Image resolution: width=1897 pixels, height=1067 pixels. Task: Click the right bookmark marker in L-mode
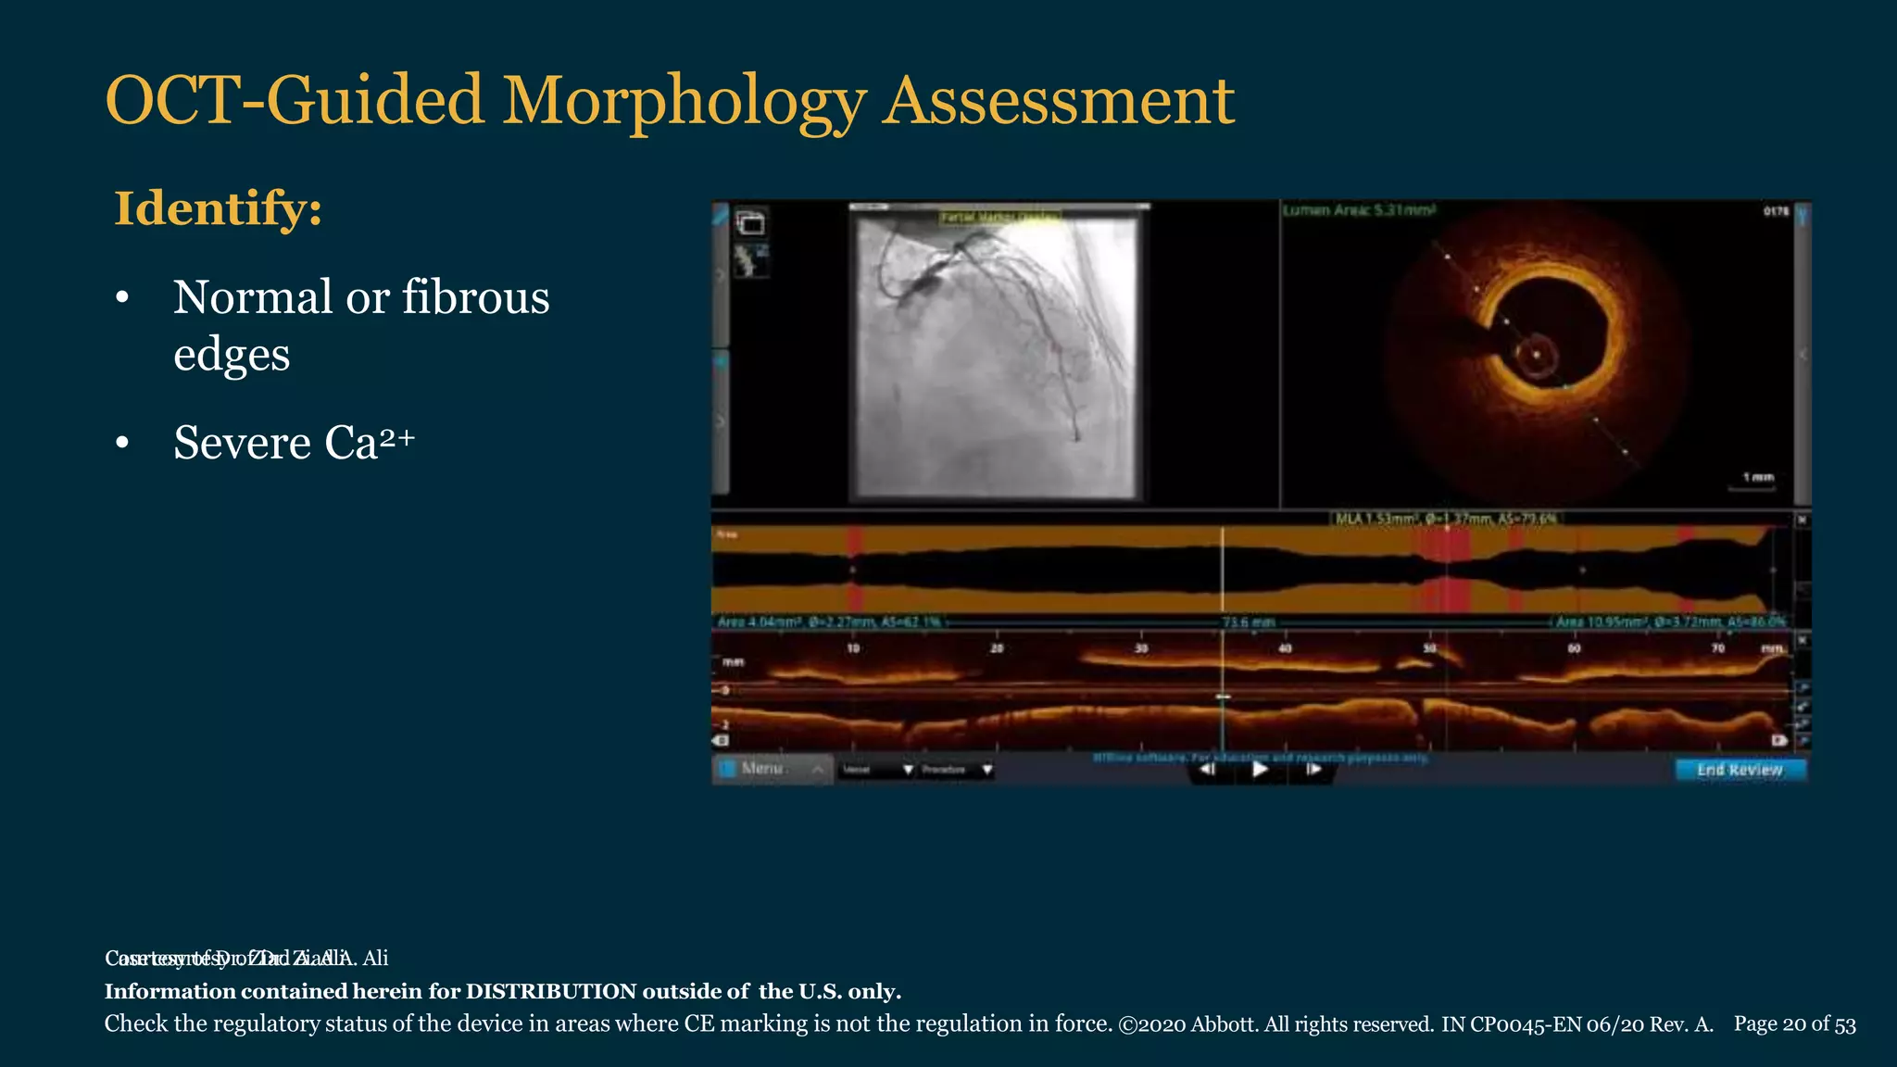[x=1779, y=740]
